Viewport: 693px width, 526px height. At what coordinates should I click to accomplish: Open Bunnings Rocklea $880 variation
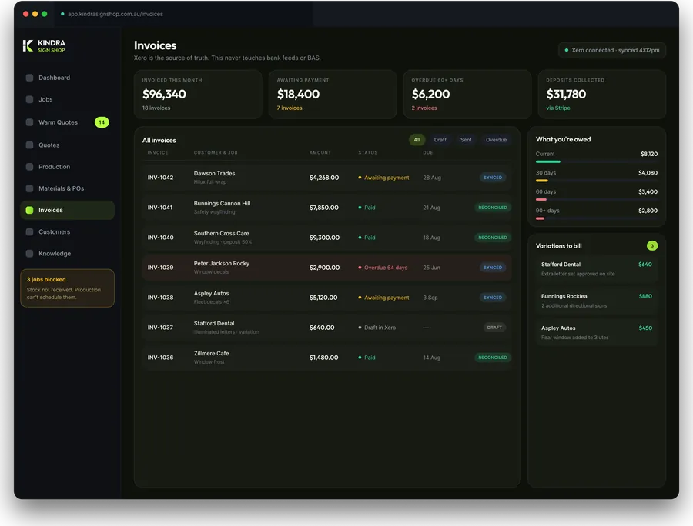pos(597,301)
